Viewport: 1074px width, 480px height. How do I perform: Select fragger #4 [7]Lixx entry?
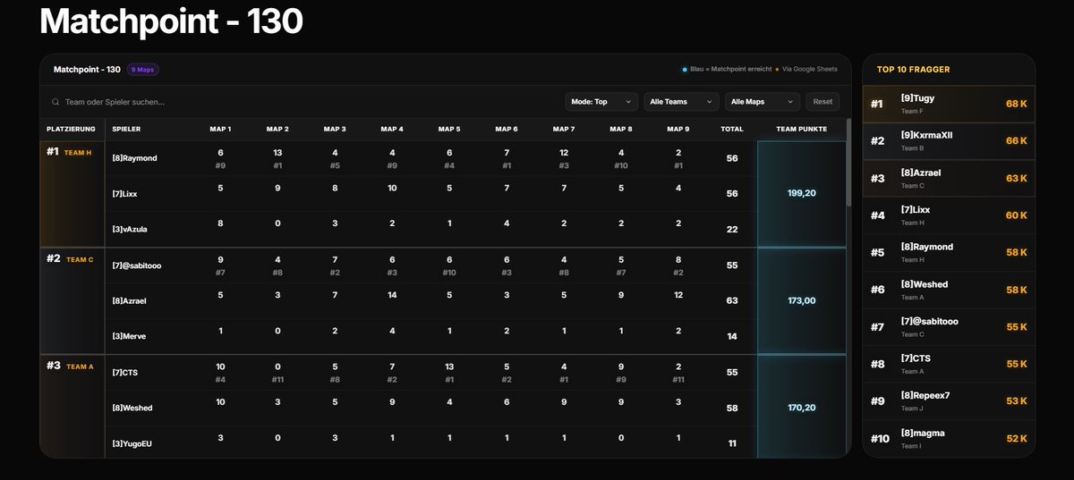click(949, 215)
